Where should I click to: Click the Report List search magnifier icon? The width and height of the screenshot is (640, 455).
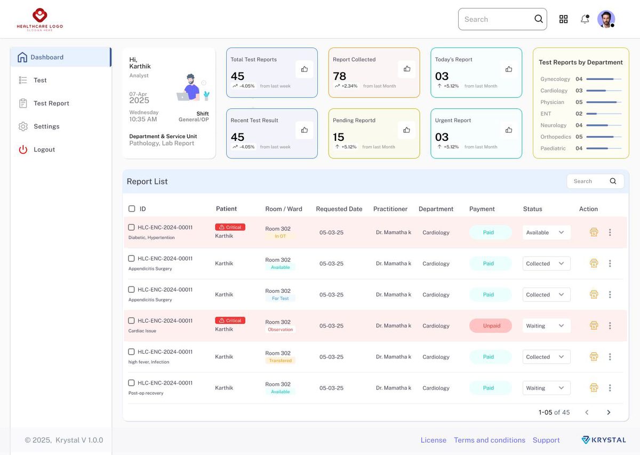[613, 181]
